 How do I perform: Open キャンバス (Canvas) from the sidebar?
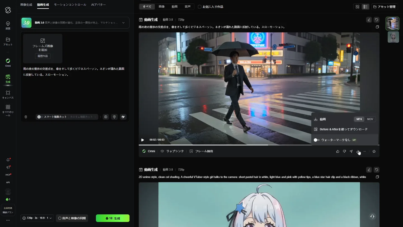(x=8, y=95)
